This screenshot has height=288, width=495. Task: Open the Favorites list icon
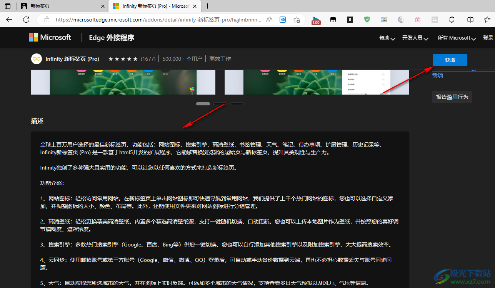(487, 20)
